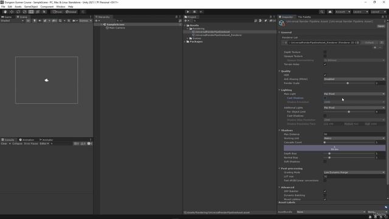Collapse the Assets folder in Project panel
This screenshot has width=389, height=219.
(185, 26)
